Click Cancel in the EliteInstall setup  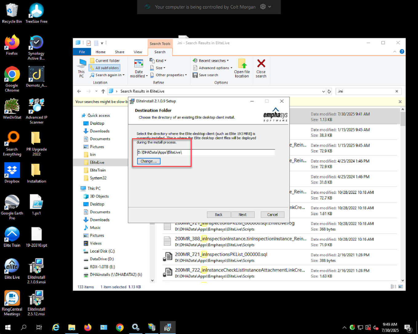coord(273,215)
